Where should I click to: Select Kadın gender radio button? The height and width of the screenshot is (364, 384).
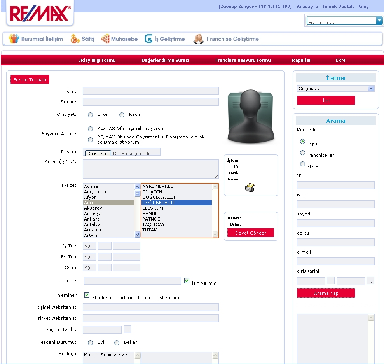coord(122,115)
